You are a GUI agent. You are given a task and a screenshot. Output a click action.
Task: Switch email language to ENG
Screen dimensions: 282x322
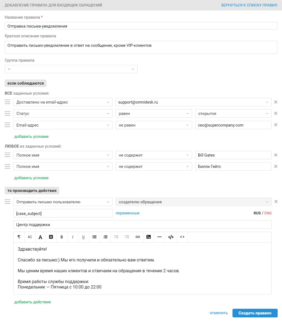(x=268, y=213)
